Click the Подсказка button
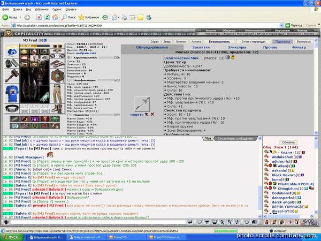The height and width of the screenshot is (241, 321). 282,42
